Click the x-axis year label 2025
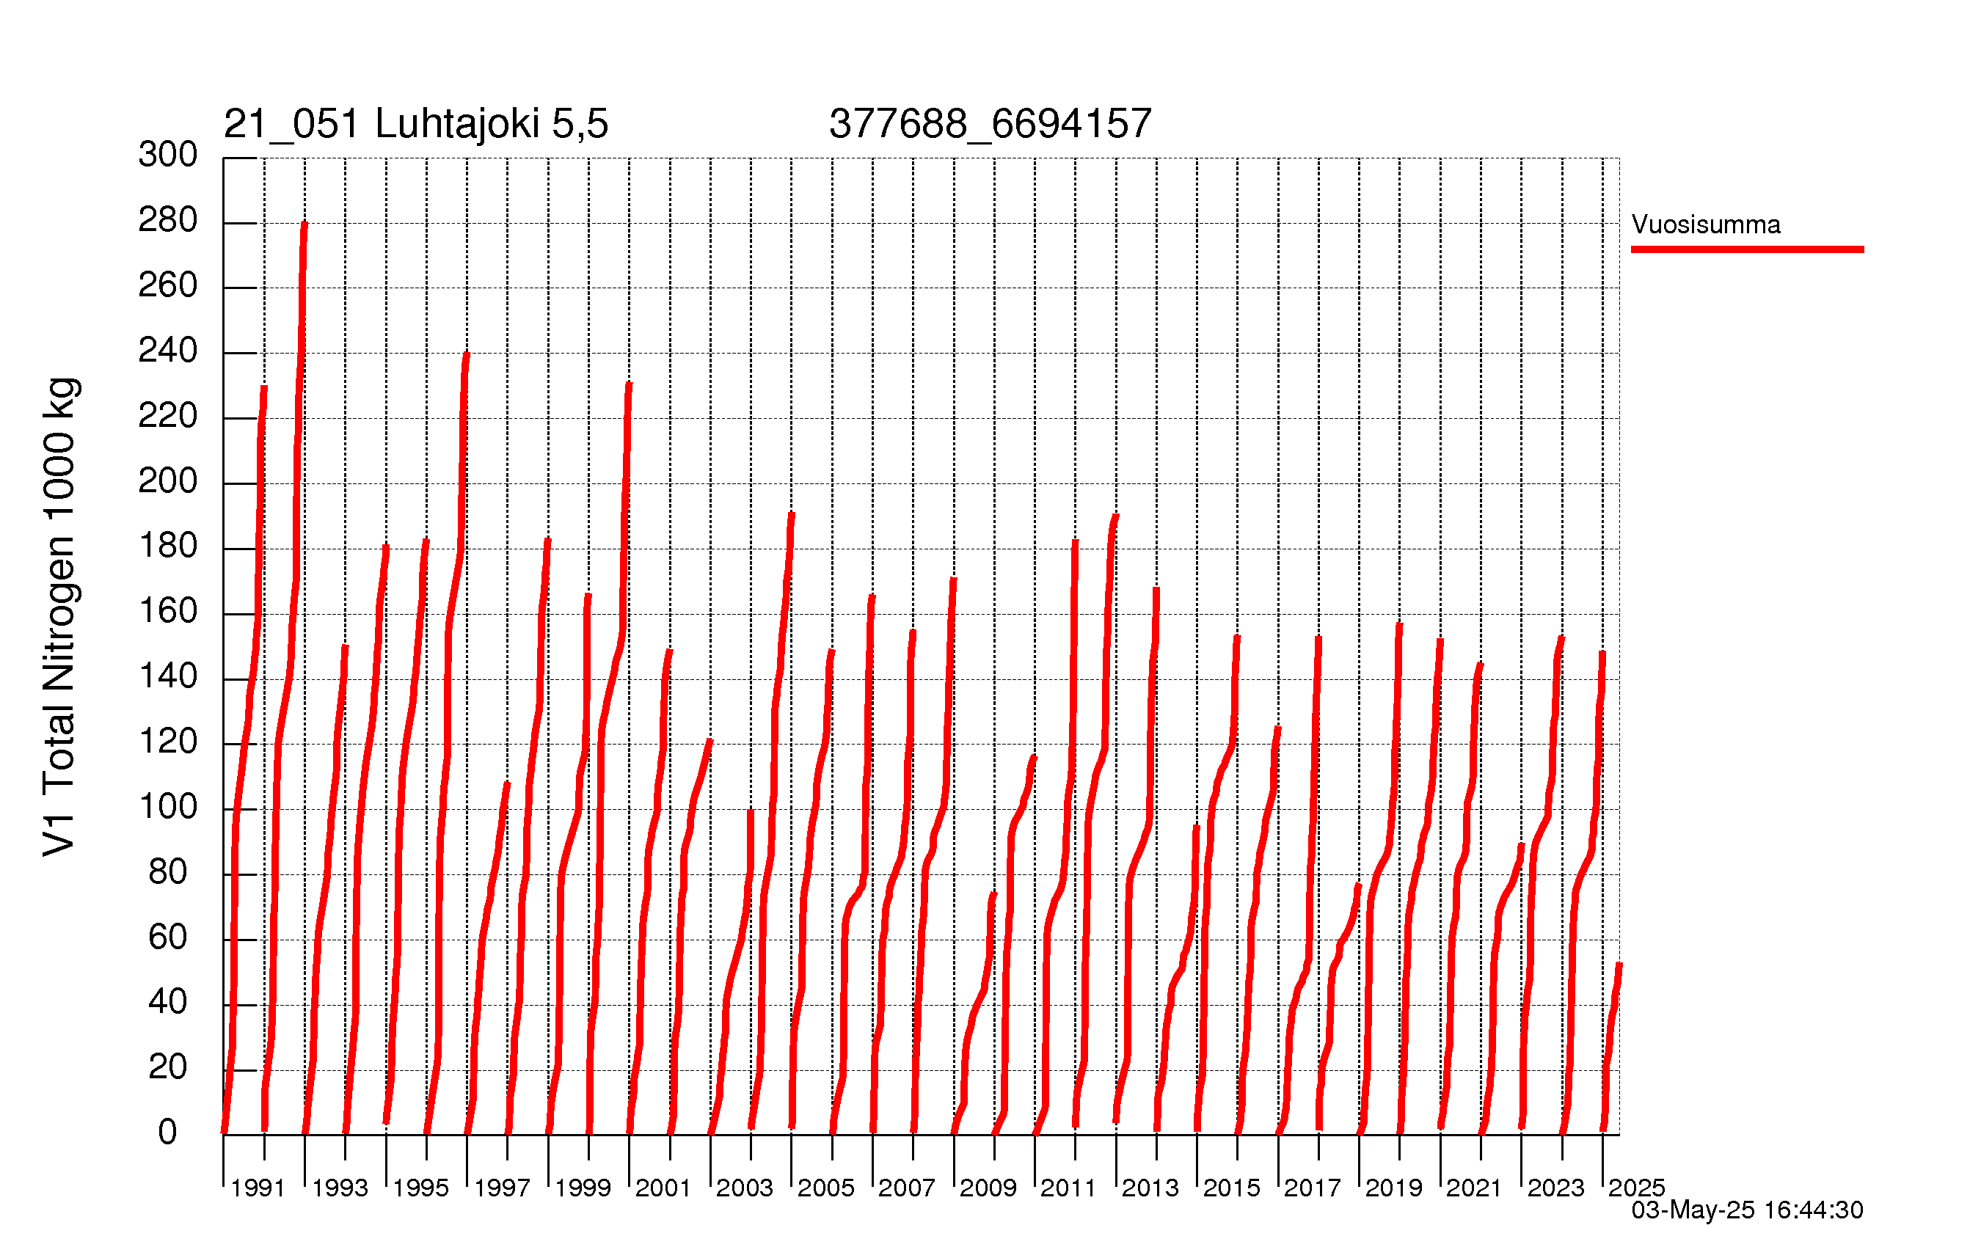Viewport: 1981px width, 1247px height. coord(1637,1188)
